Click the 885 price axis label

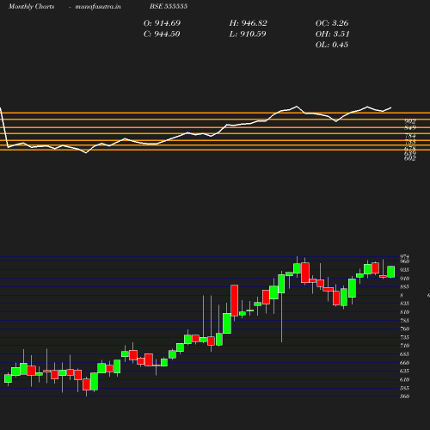click(x=404, y=286)
